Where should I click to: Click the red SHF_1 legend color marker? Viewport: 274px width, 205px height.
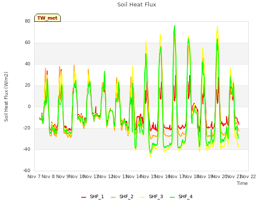[84, 197]
